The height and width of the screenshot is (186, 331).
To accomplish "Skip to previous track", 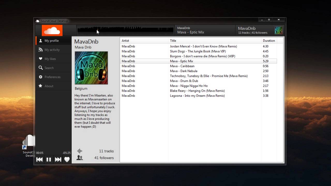I will [39, 160].
